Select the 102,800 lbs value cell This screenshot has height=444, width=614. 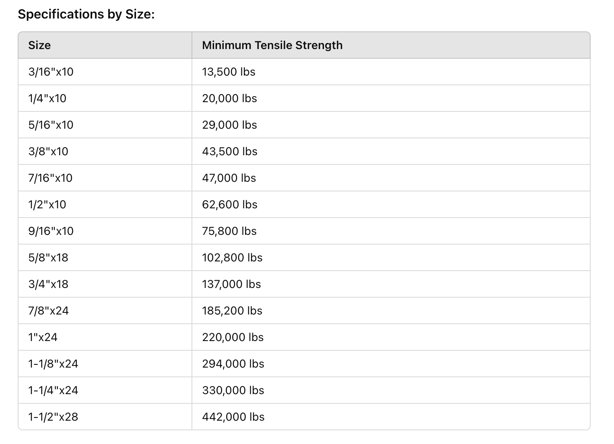pyautogui.click(x=391, y=257)
